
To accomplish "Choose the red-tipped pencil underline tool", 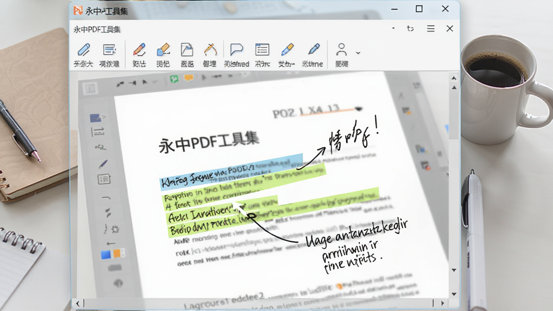I will click(x=139, y=50).
